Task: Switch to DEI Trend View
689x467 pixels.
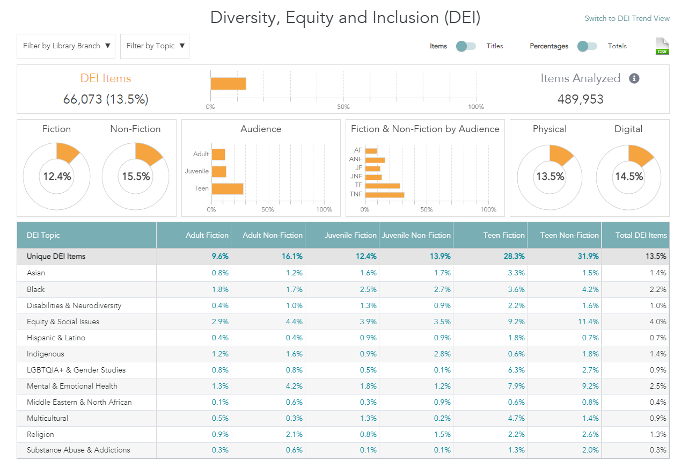Action: (x=627, y=18)
